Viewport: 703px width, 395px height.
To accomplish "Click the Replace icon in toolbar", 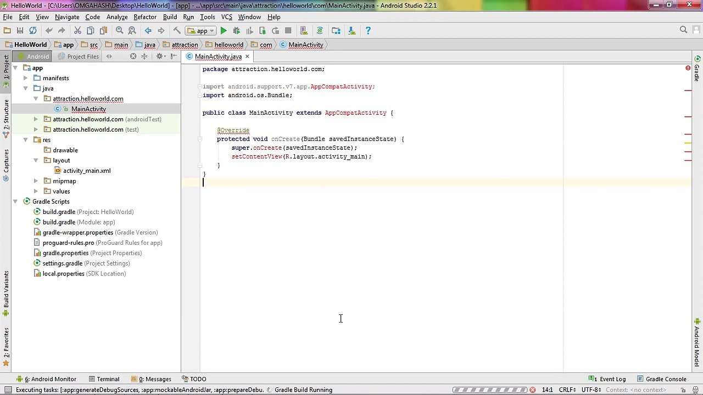I will pos(132,31).
